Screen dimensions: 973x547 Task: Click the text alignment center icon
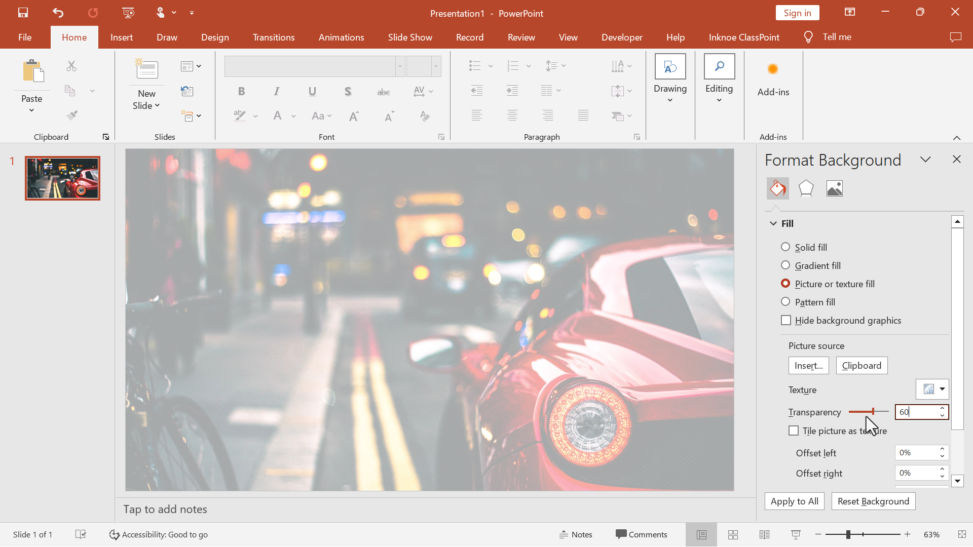512,115
